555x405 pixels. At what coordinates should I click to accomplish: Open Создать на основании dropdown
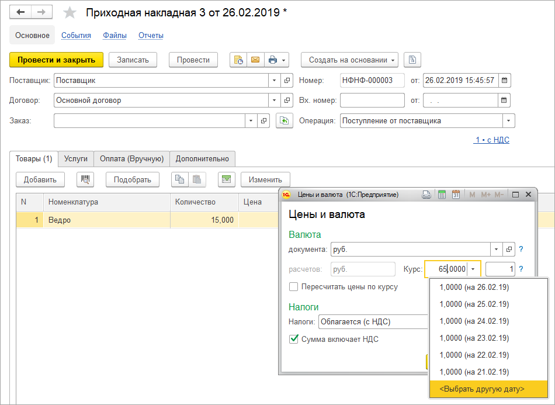(350, 60)
